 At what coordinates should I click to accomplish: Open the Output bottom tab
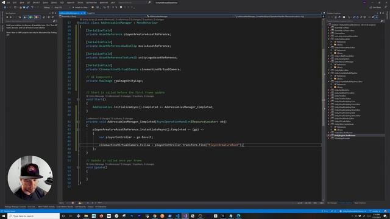(91, 207)
